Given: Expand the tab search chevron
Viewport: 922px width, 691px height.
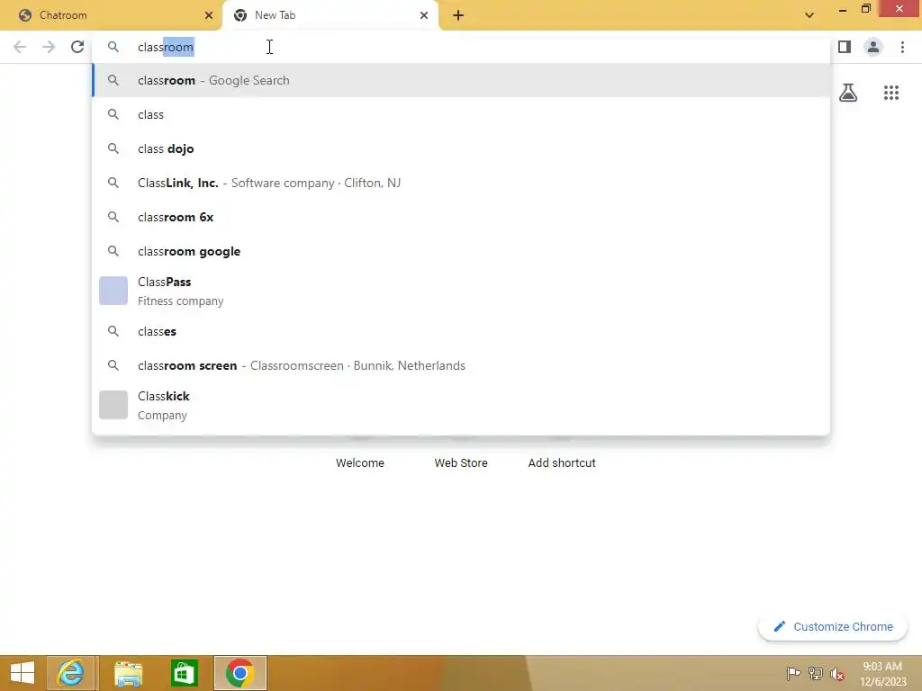Looking at the screenshot, I should [x=809, y=16].
